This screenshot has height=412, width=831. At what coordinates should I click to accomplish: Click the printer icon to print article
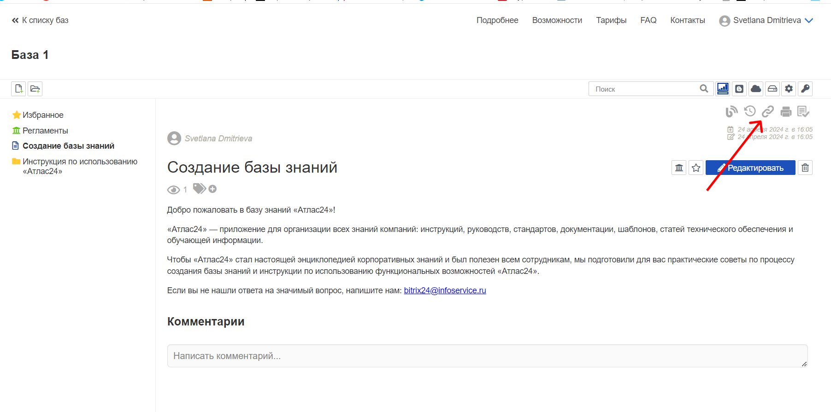pos(786,111)
